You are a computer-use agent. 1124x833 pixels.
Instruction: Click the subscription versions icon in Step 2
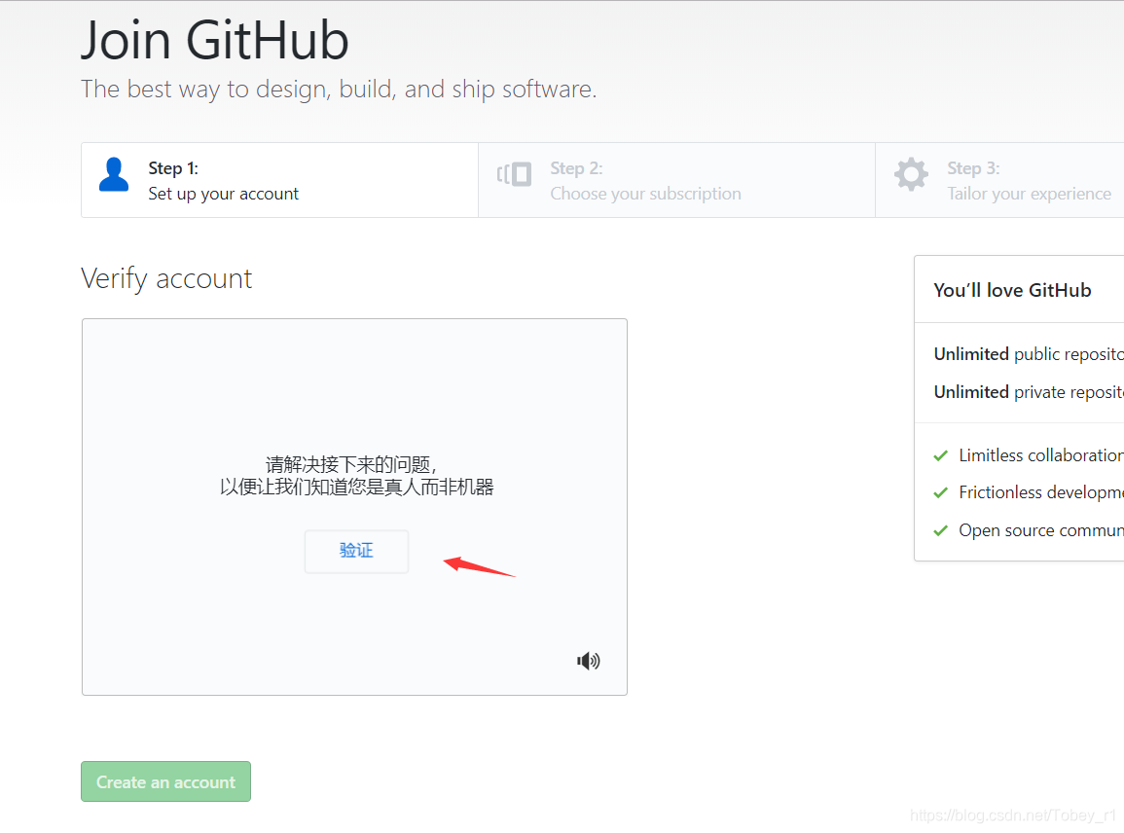click(x=514, y=174)
